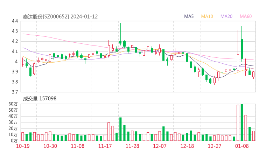Click the 30万 volume axis label

13,122
